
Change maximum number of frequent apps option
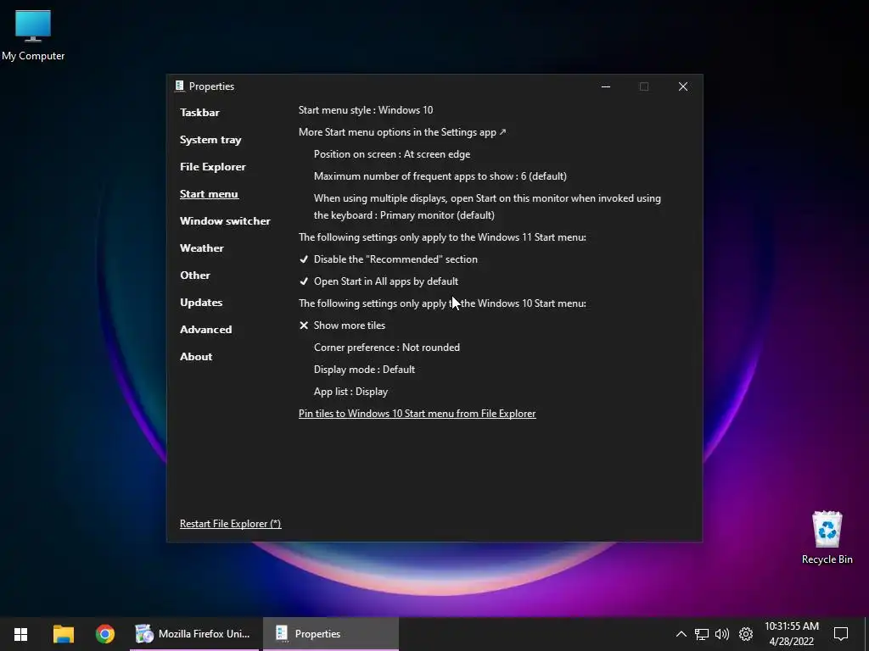click(440, 176)
